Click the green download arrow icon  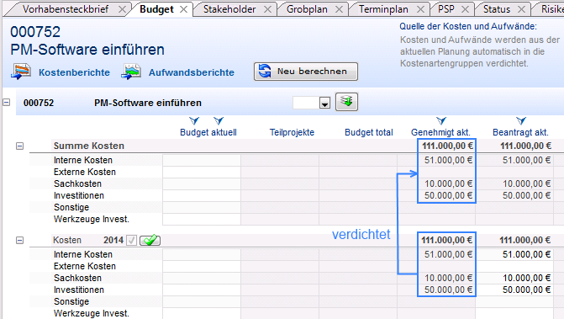click(346, 102)
